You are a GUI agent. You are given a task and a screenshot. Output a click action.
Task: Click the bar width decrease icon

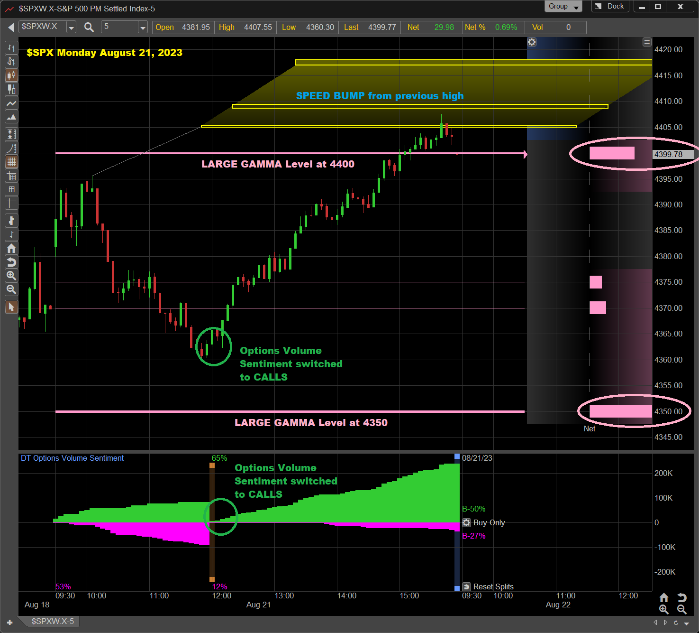tap(11, 234)
